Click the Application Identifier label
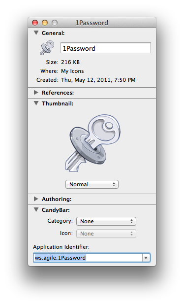Viewport: 184px width, 305px height. click(x=61, y=247)
